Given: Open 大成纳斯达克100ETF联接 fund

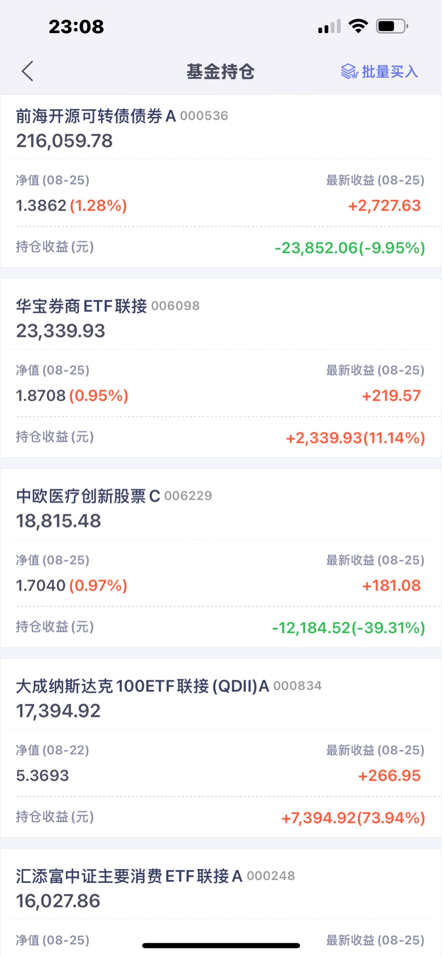Looking at the screenshot, I should point(221,748).
